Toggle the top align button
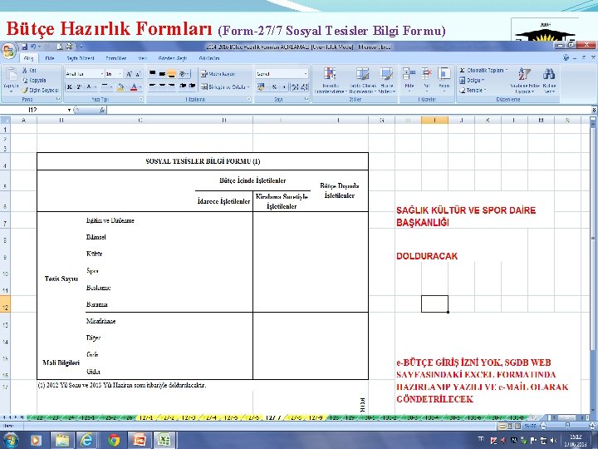This screenshot has width=598, height=449. pos(152,74)
